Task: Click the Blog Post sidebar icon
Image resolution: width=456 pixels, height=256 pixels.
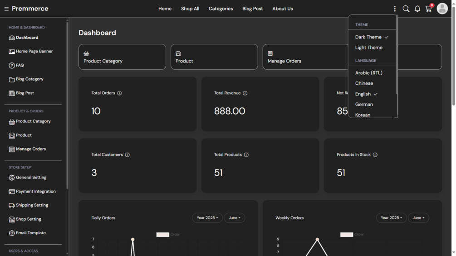Action: click(x=12, y=93)
